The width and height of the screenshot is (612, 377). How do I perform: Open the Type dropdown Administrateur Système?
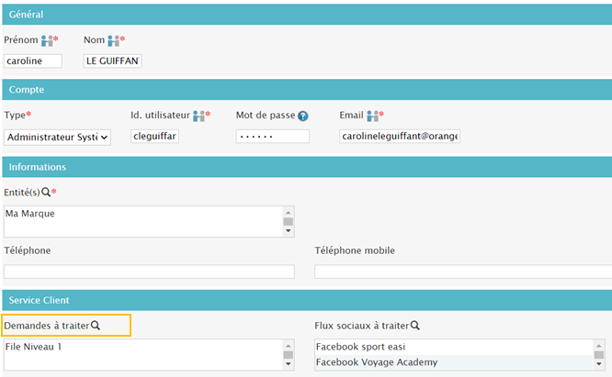point(57,137)
